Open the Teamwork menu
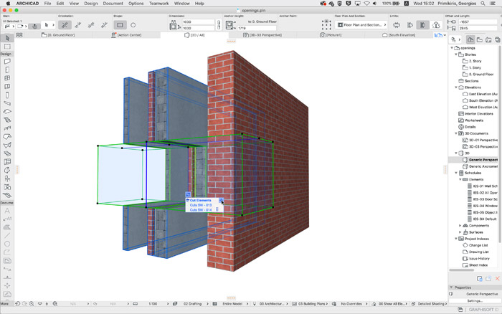The width and height of the screenshot is (502, 314). pos(158,4)
